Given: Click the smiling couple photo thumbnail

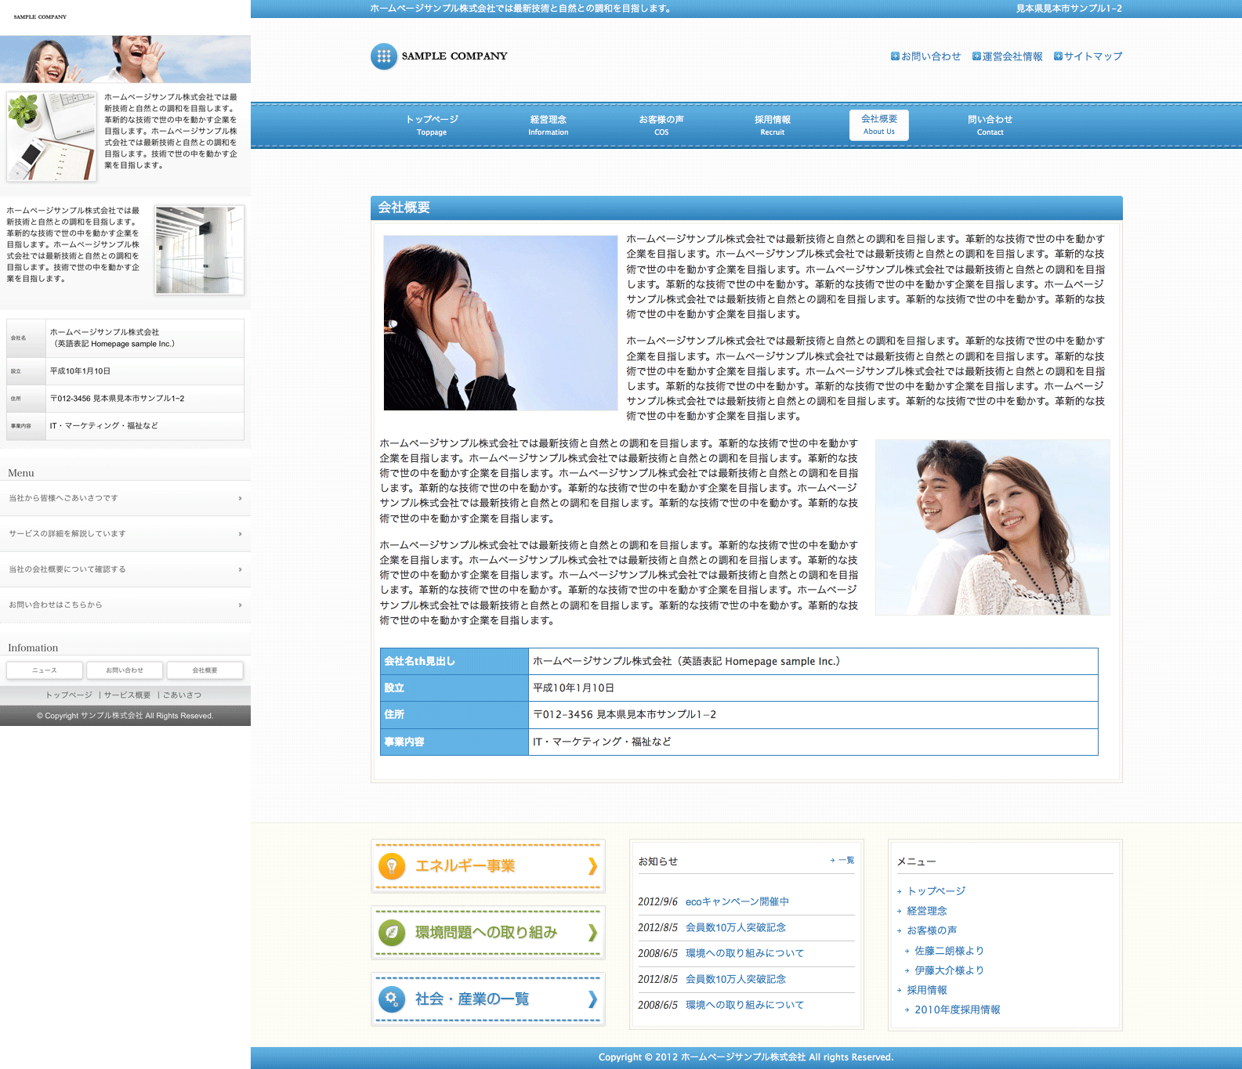Looking at the screenshot, I should coord(992,527).
